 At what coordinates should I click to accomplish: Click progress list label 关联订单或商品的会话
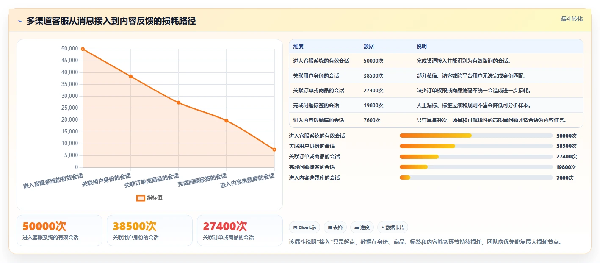click(x=314, y=157)
